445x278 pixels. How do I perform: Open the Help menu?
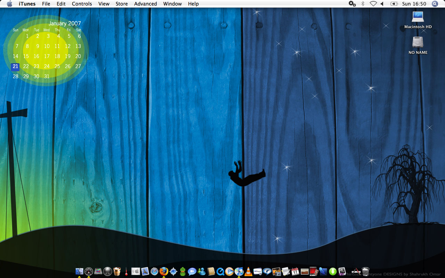click(193, 4)
